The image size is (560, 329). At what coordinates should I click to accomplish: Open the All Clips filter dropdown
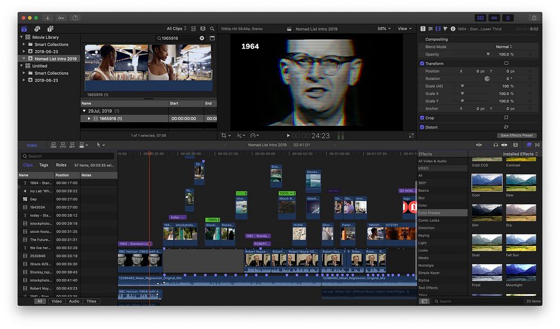[x=176, y=29]
